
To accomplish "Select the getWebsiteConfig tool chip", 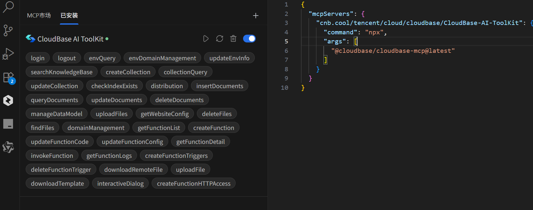I will [165, 114].
